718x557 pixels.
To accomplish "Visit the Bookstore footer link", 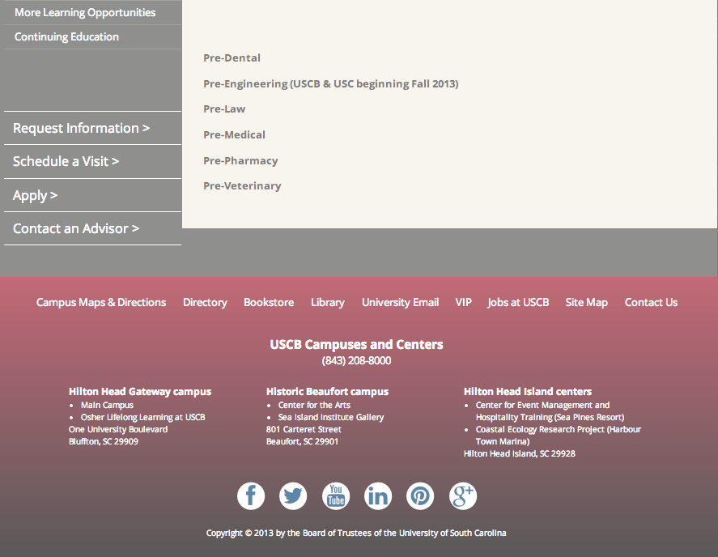I will point(269,302).
